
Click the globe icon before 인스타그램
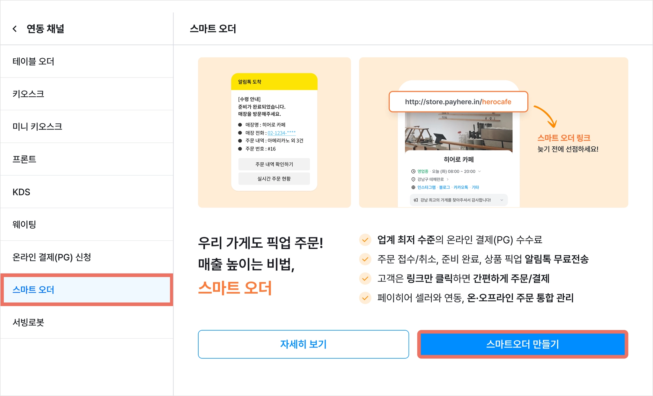413,187
